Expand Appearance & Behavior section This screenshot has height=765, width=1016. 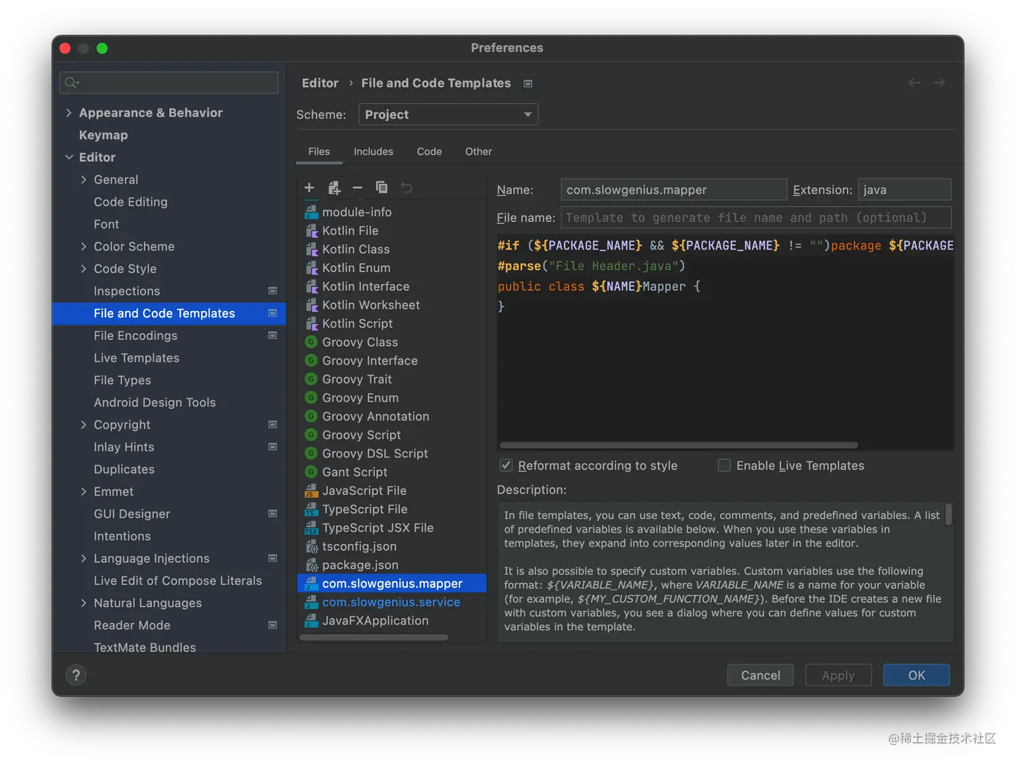coord(69,113)
